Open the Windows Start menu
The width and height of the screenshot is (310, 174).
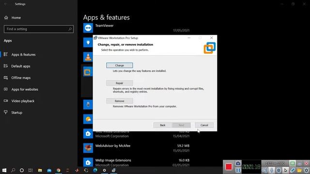[4, 170]
